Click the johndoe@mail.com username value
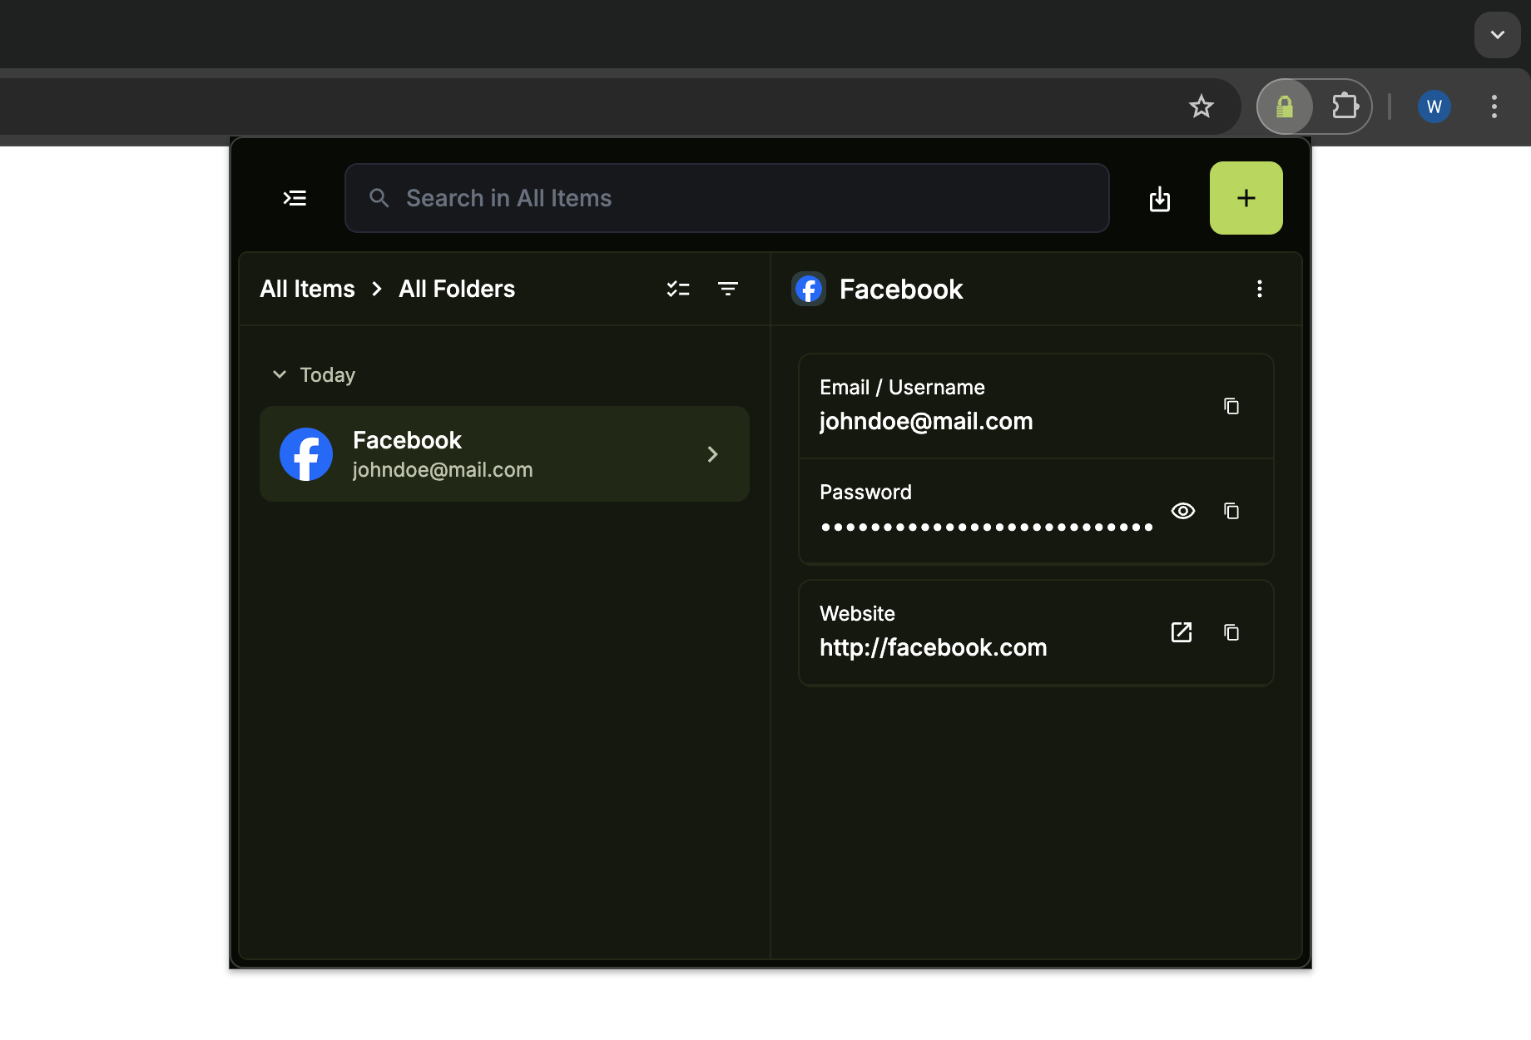1531x1040 pixels. [926, 421]
